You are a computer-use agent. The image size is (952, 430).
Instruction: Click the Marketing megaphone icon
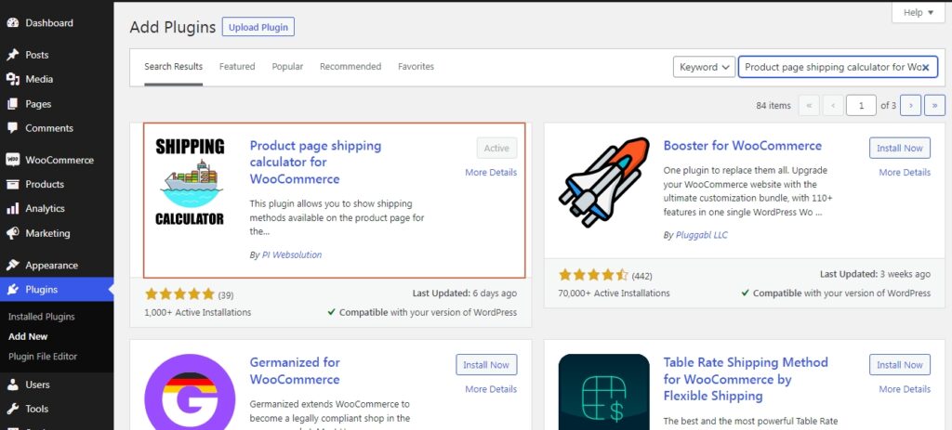13,233
